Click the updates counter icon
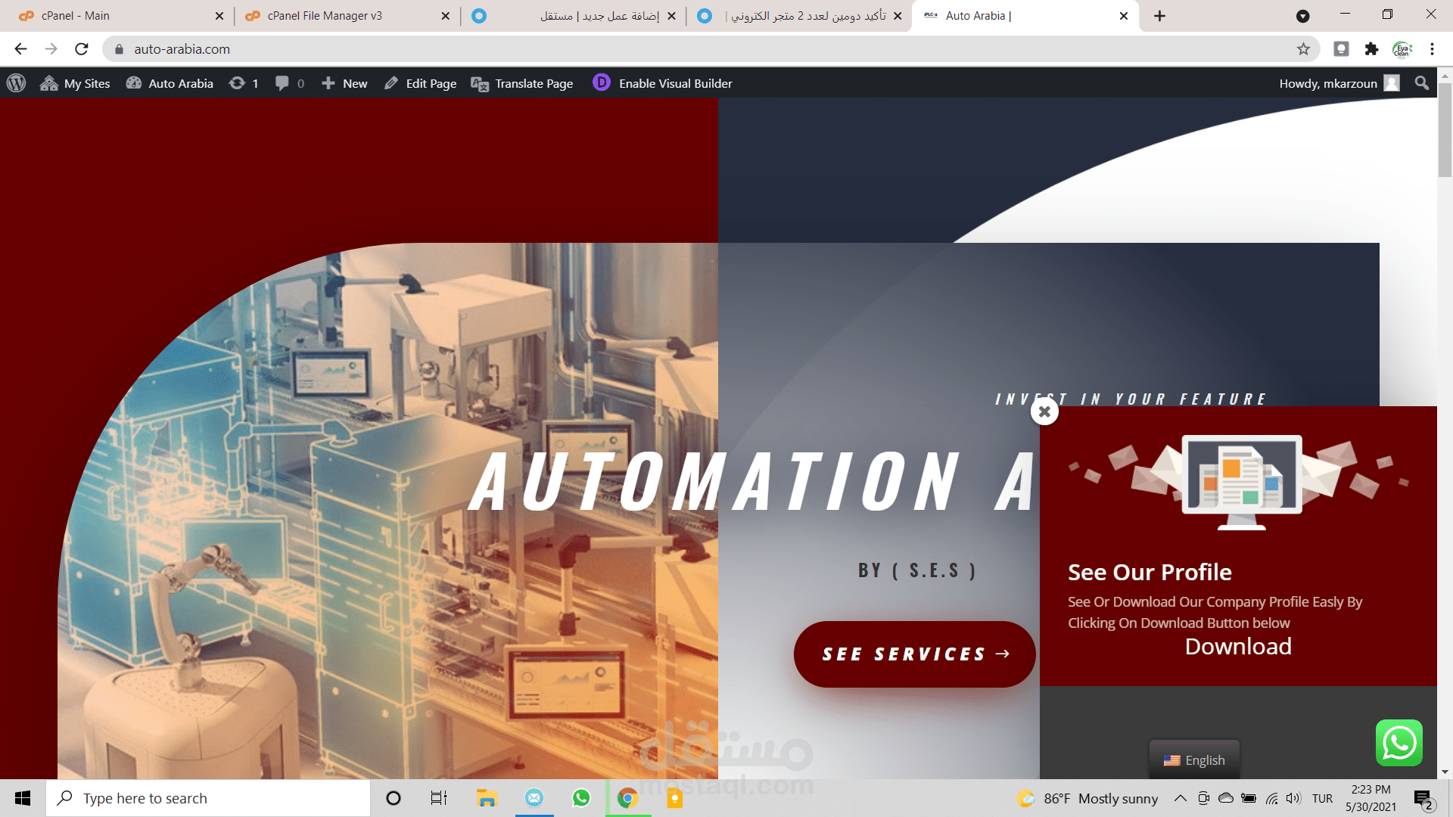The width and height of the screenshot is (1453, 817). coord(244,83)
